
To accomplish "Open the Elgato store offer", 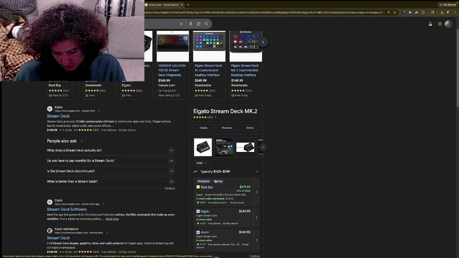I will (x=205, y=211).
